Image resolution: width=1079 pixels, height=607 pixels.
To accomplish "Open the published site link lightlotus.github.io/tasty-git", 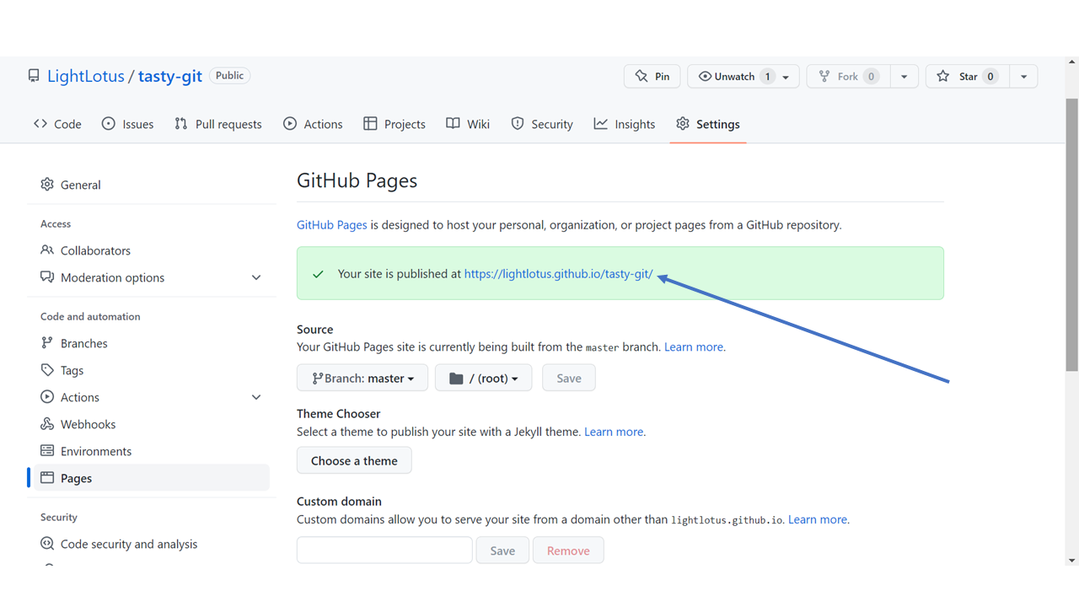I will click(x=558, y=274).
